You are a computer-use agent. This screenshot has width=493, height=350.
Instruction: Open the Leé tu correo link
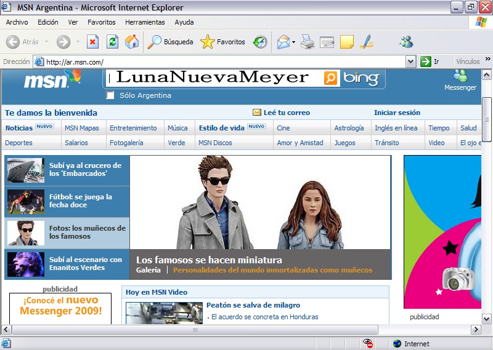click(x=286, y=113)
